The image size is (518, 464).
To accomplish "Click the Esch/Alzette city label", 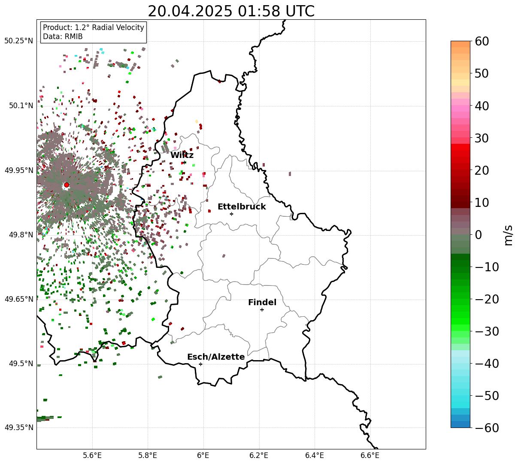I will click(216, 357).
